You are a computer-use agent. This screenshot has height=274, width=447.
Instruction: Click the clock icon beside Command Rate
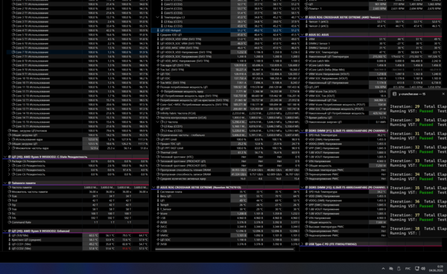[10, 222]
